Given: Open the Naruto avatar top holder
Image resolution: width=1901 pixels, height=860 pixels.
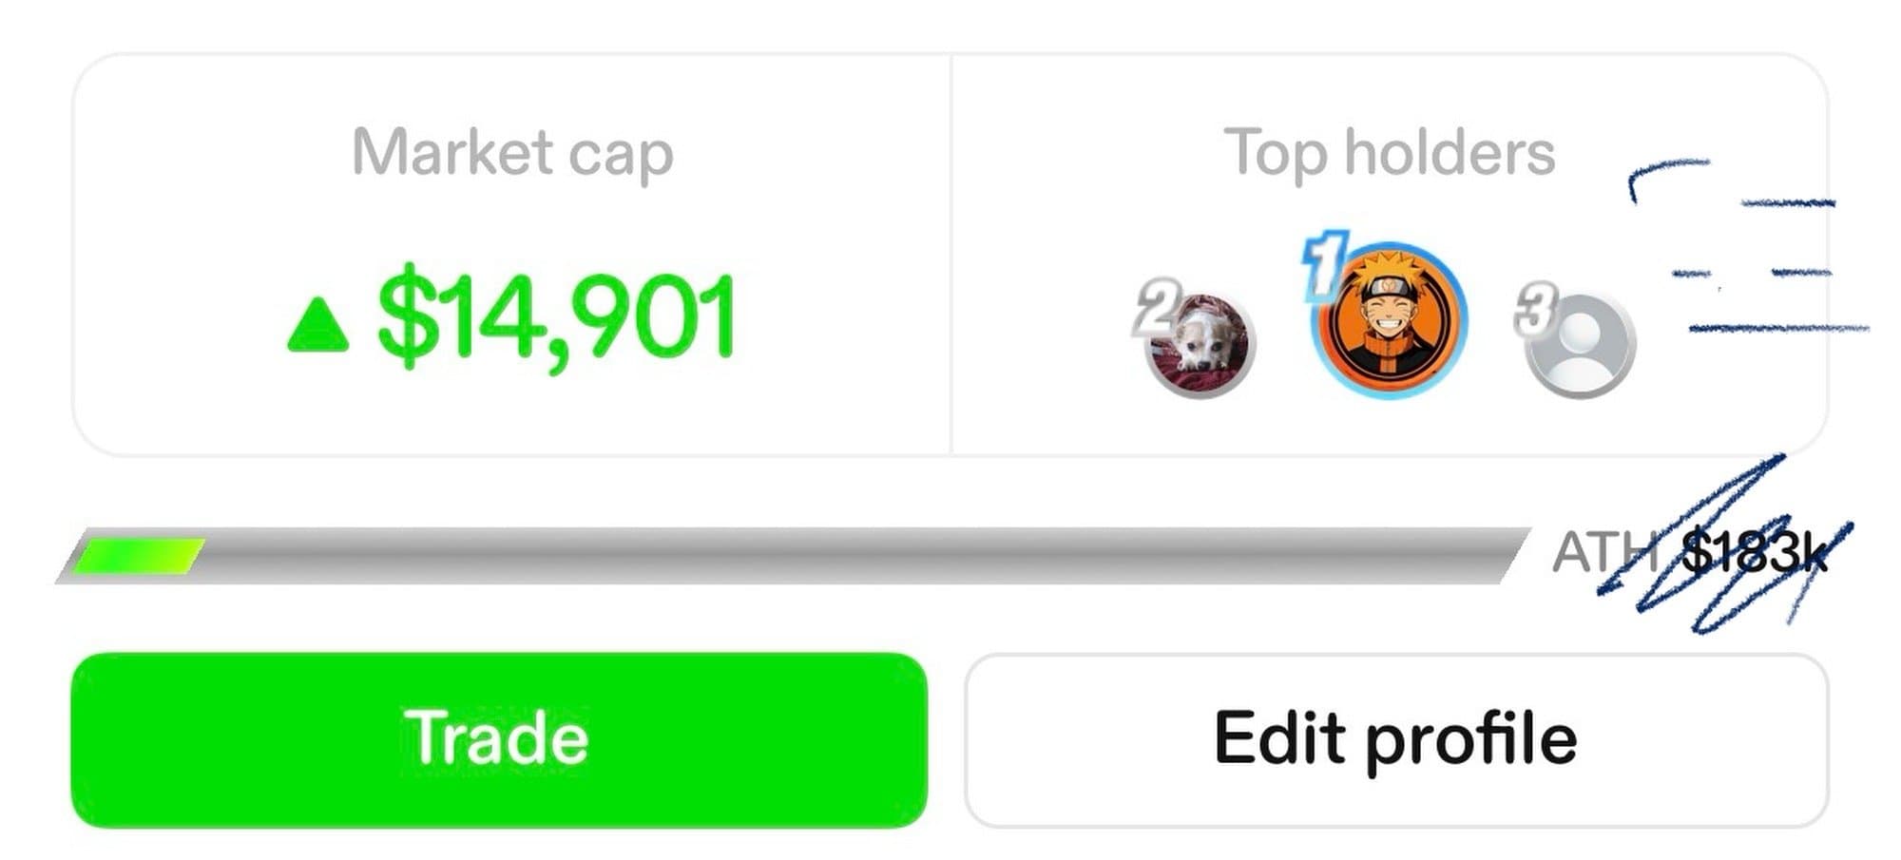Looking at the screenshot, I should 1390,321.
